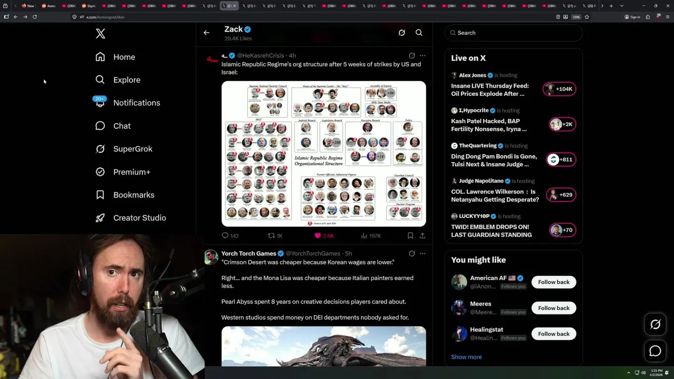Select the SuperGrok menu item
The height and width of the screenshot is (379, 674).
tap(133, 149)
